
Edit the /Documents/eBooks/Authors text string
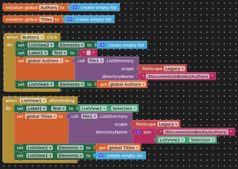[178, 77]
